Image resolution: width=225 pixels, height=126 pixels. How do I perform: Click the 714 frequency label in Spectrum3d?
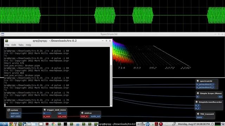click(x=121, y=68)
